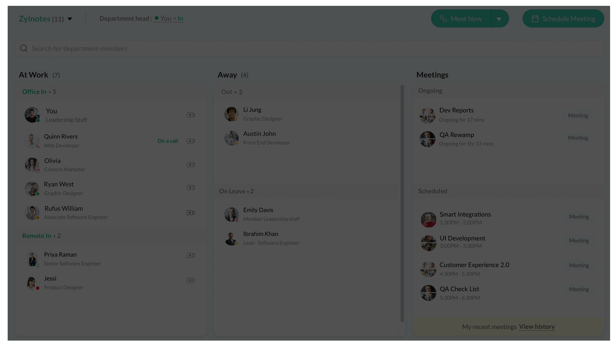Click the video call icon for Olivia
The height and width of the screenshot is (348, 613).
coord(191,164)
